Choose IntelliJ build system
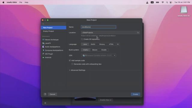This screenshot has height=108, width=192. click(x=86, y=50)
